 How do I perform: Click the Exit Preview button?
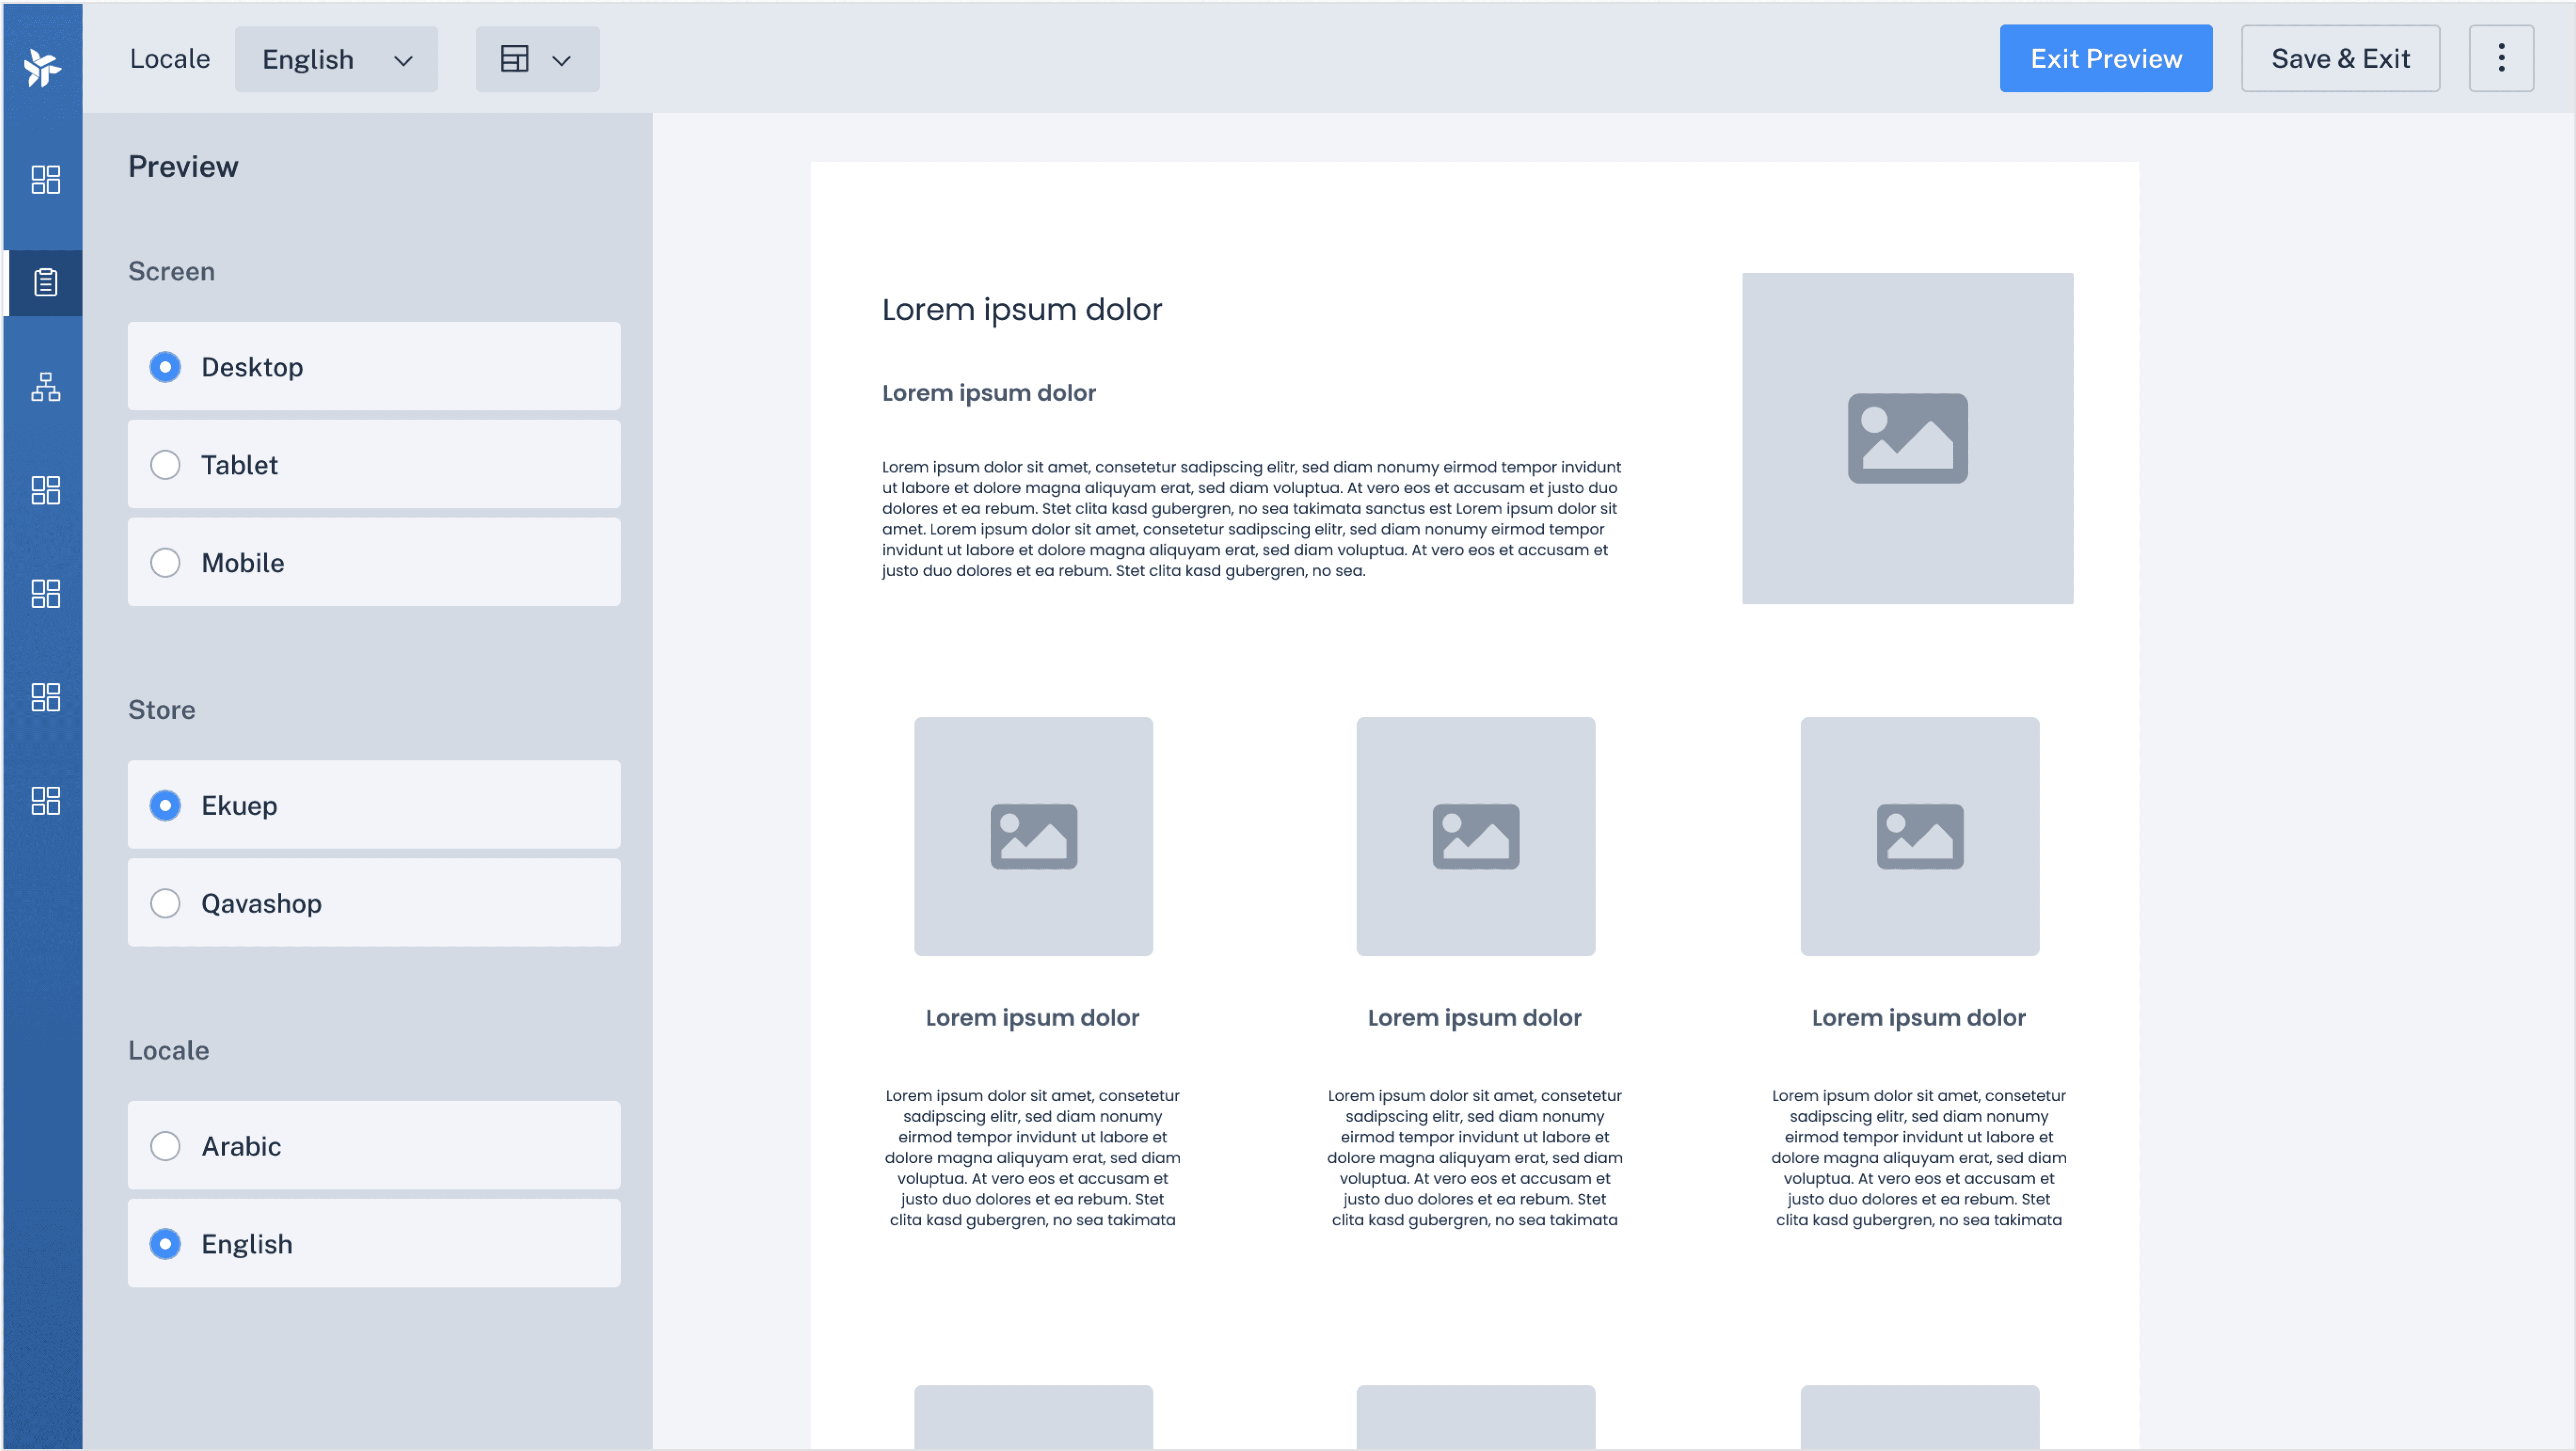click(x=2105, y=59)
